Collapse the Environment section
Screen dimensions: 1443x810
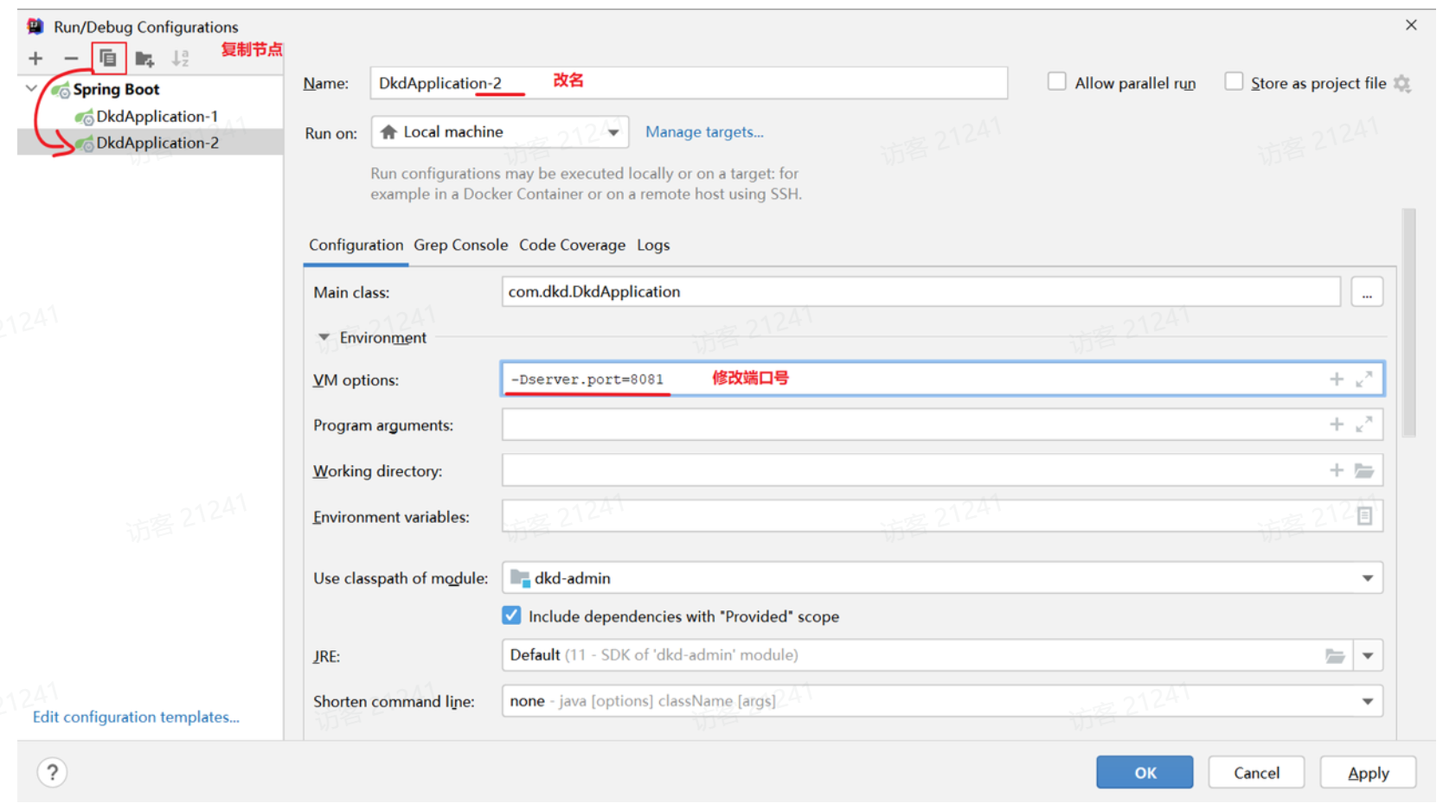(x=324, y=337)
